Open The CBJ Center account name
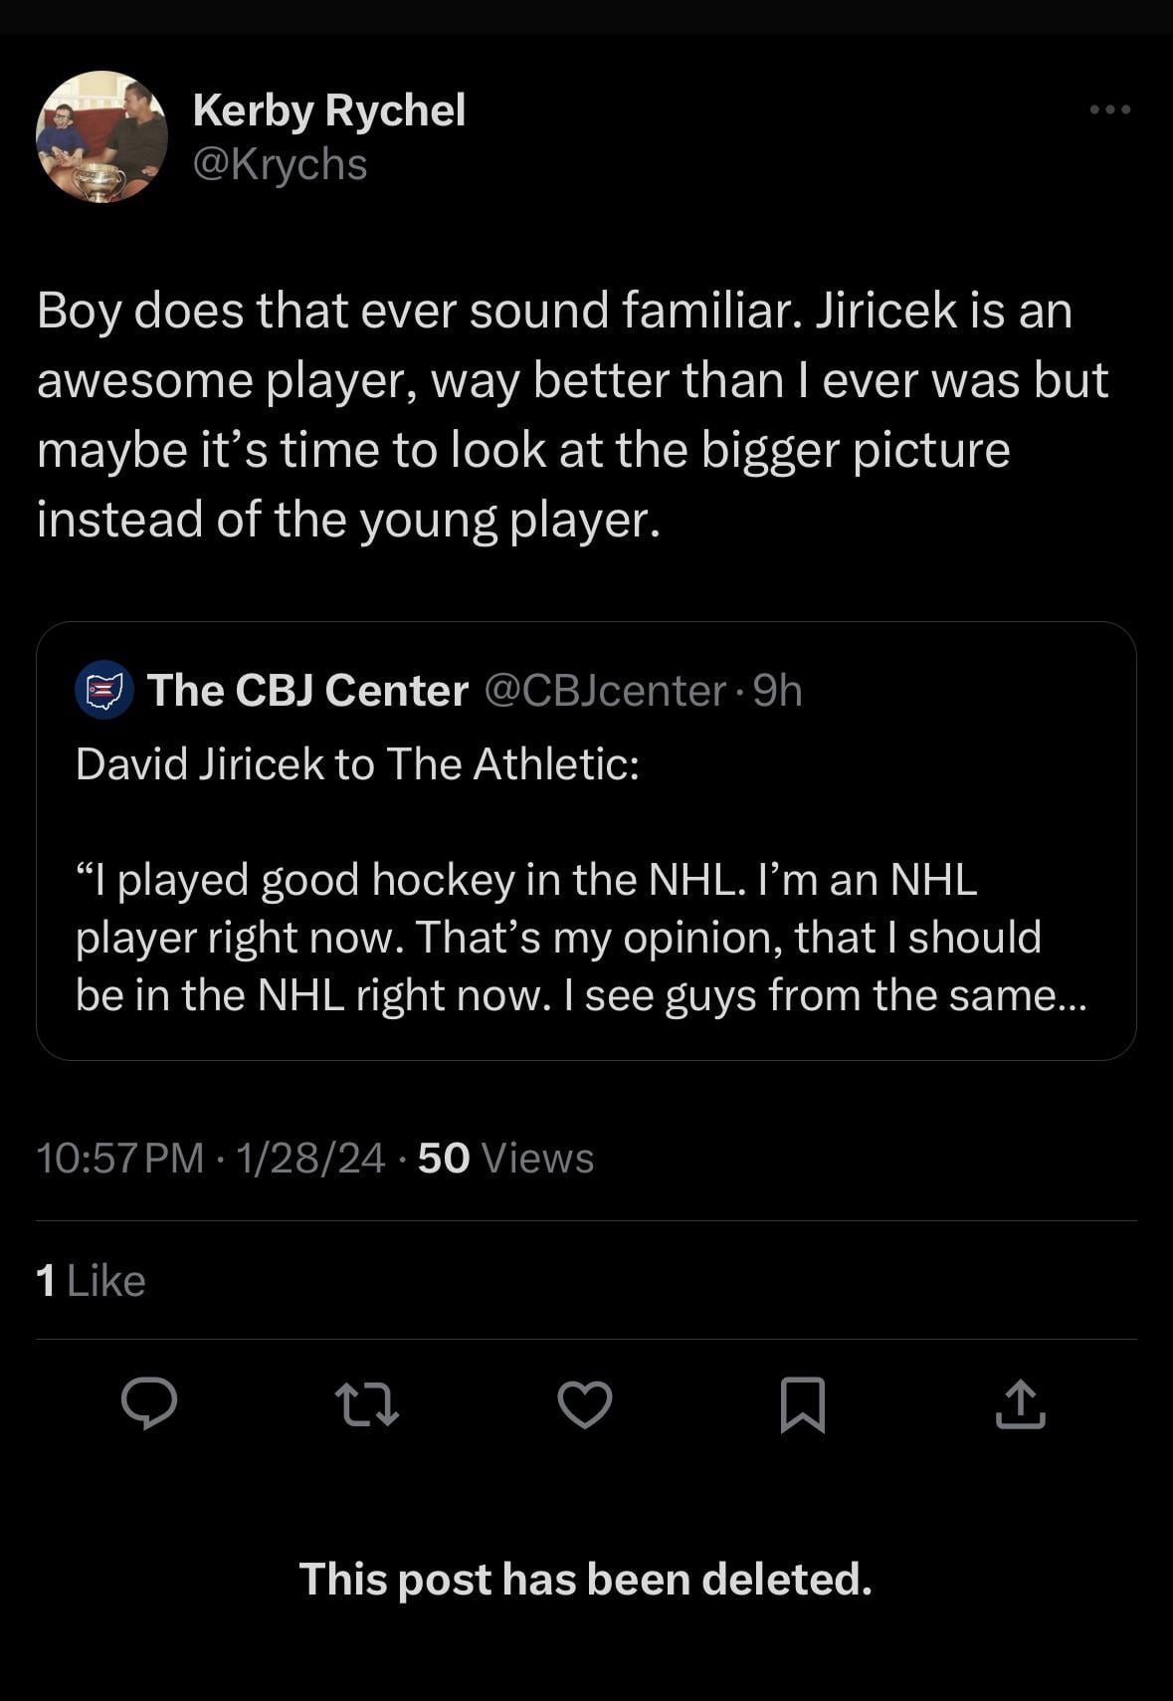 [x=307, y=690]
